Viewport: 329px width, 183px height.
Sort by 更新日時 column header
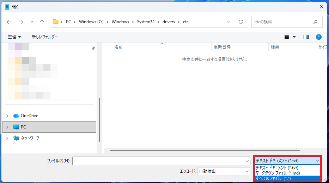[222, 47]
